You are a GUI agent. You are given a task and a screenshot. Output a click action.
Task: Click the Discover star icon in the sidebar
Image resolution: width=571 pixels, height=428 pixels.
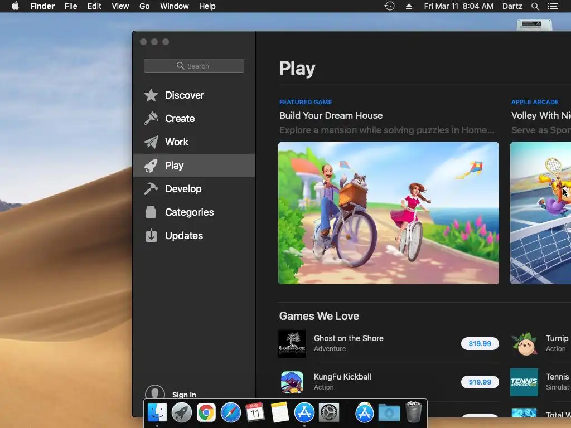pyautogui.click(x=151, y=95)
